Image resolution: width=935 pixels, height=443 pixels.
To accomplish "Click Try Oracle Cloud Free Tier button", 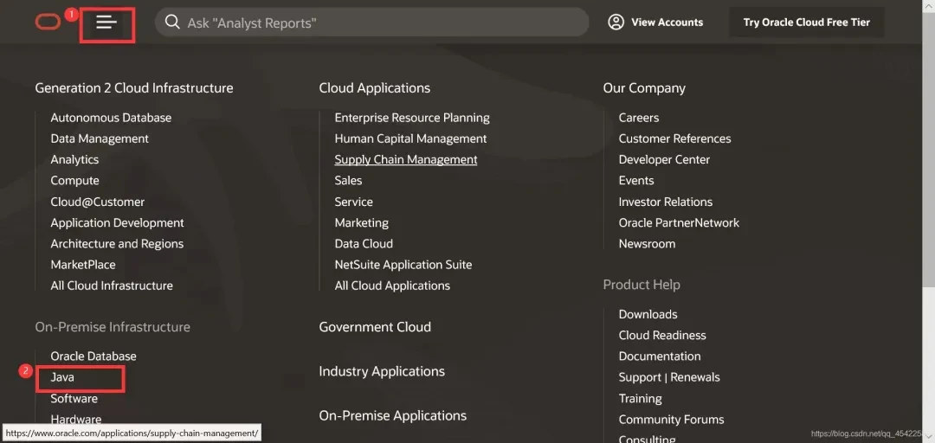I will pos(806,22).
